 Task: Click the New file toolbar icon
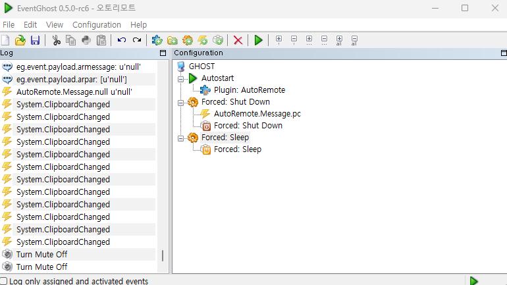[6, 40]
